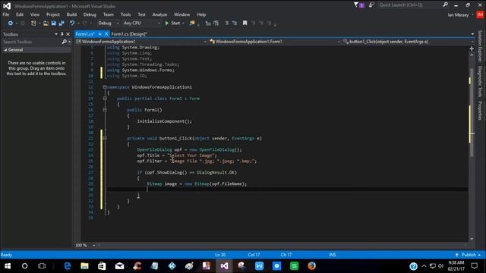Open the Tools menu
This screenshot has width=486, height=273.
(x=125, y=14)
